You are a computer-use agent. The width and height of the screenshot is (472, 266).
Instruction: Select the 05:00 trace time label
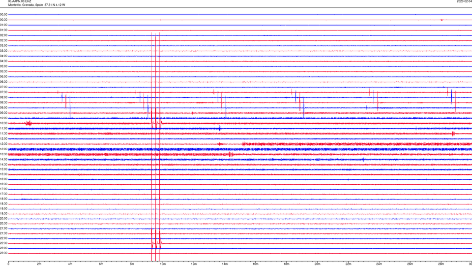tap(4, 66)
